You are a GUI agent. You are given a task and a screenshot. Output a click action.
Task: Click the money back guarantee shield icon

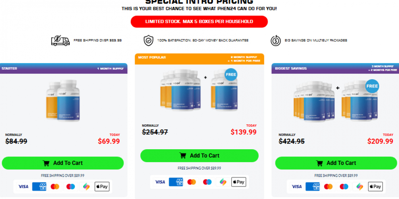click(x=148, y=40)
